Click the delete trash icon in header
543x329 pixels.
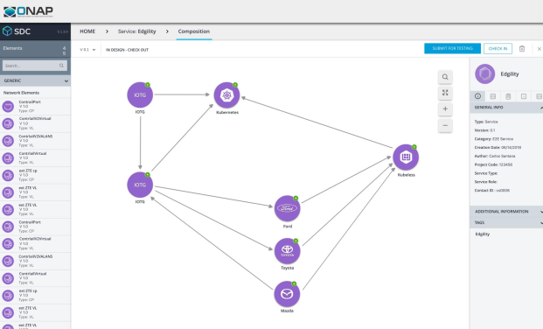click(522, 49)
